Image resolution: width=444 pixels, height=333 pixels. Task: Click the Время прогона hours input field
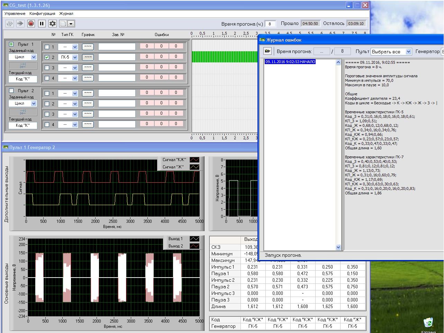click(270, 24)
